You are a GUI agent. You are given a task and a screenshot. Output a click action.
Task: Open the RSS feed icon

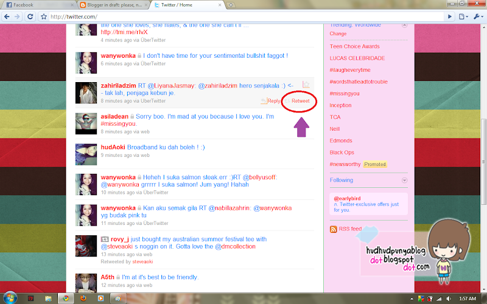point(333,229)
